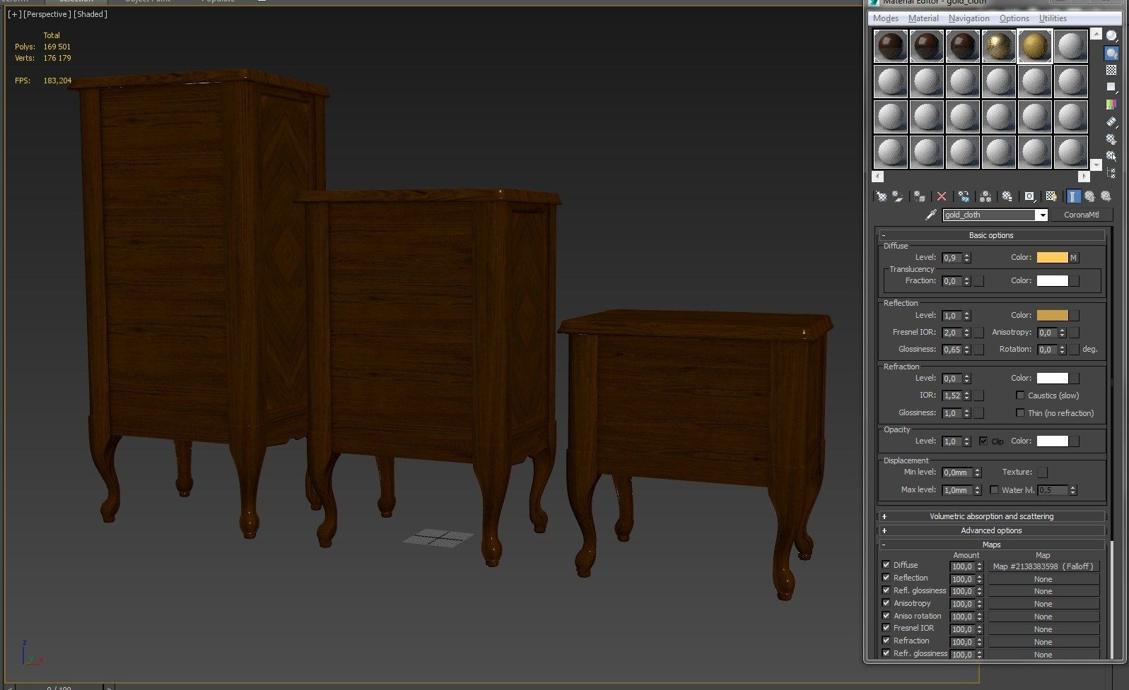Uncheck the Opacity Clip checkbox
Screen dimensions: 1129x690
[983, 441]
